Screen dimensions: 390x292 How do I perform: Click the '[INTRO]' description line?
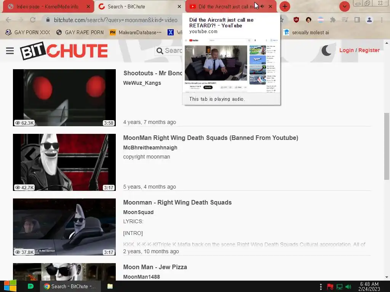(x=133, y=233)
